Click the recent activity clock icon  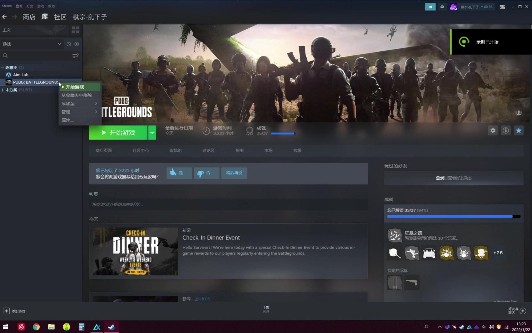tap(69, 44)
